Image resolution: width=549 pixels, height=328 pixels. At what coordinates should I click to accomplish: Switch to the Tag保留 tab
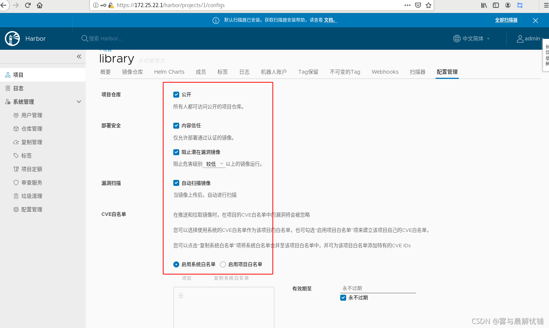click(x=308, y=72)
